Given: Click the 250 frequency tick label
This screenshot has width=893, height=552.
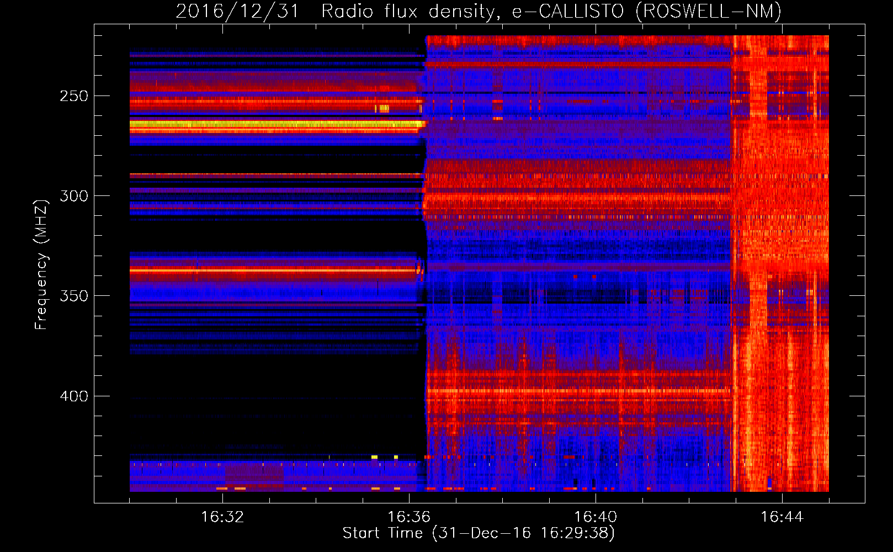Looking at the screenshot, I should click(74, 96).
